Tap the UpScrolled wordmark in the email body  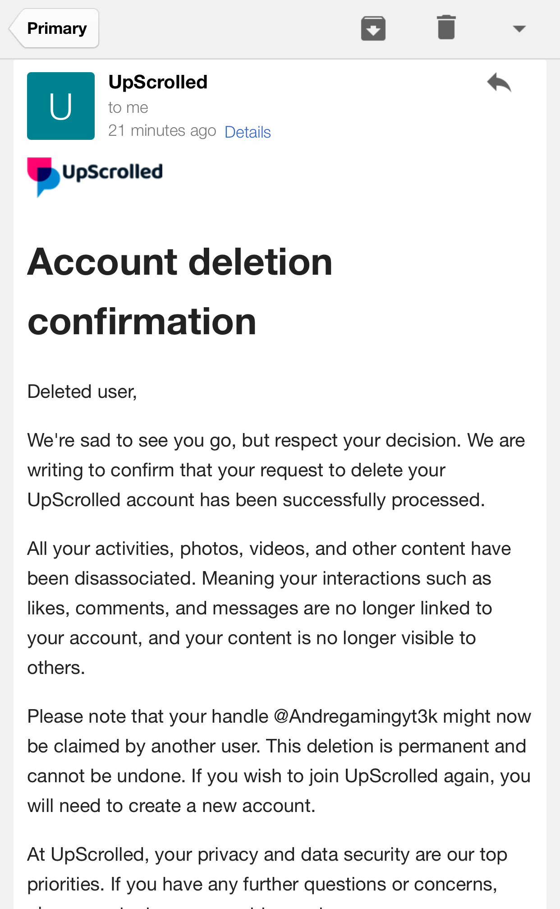coord(112,172)
